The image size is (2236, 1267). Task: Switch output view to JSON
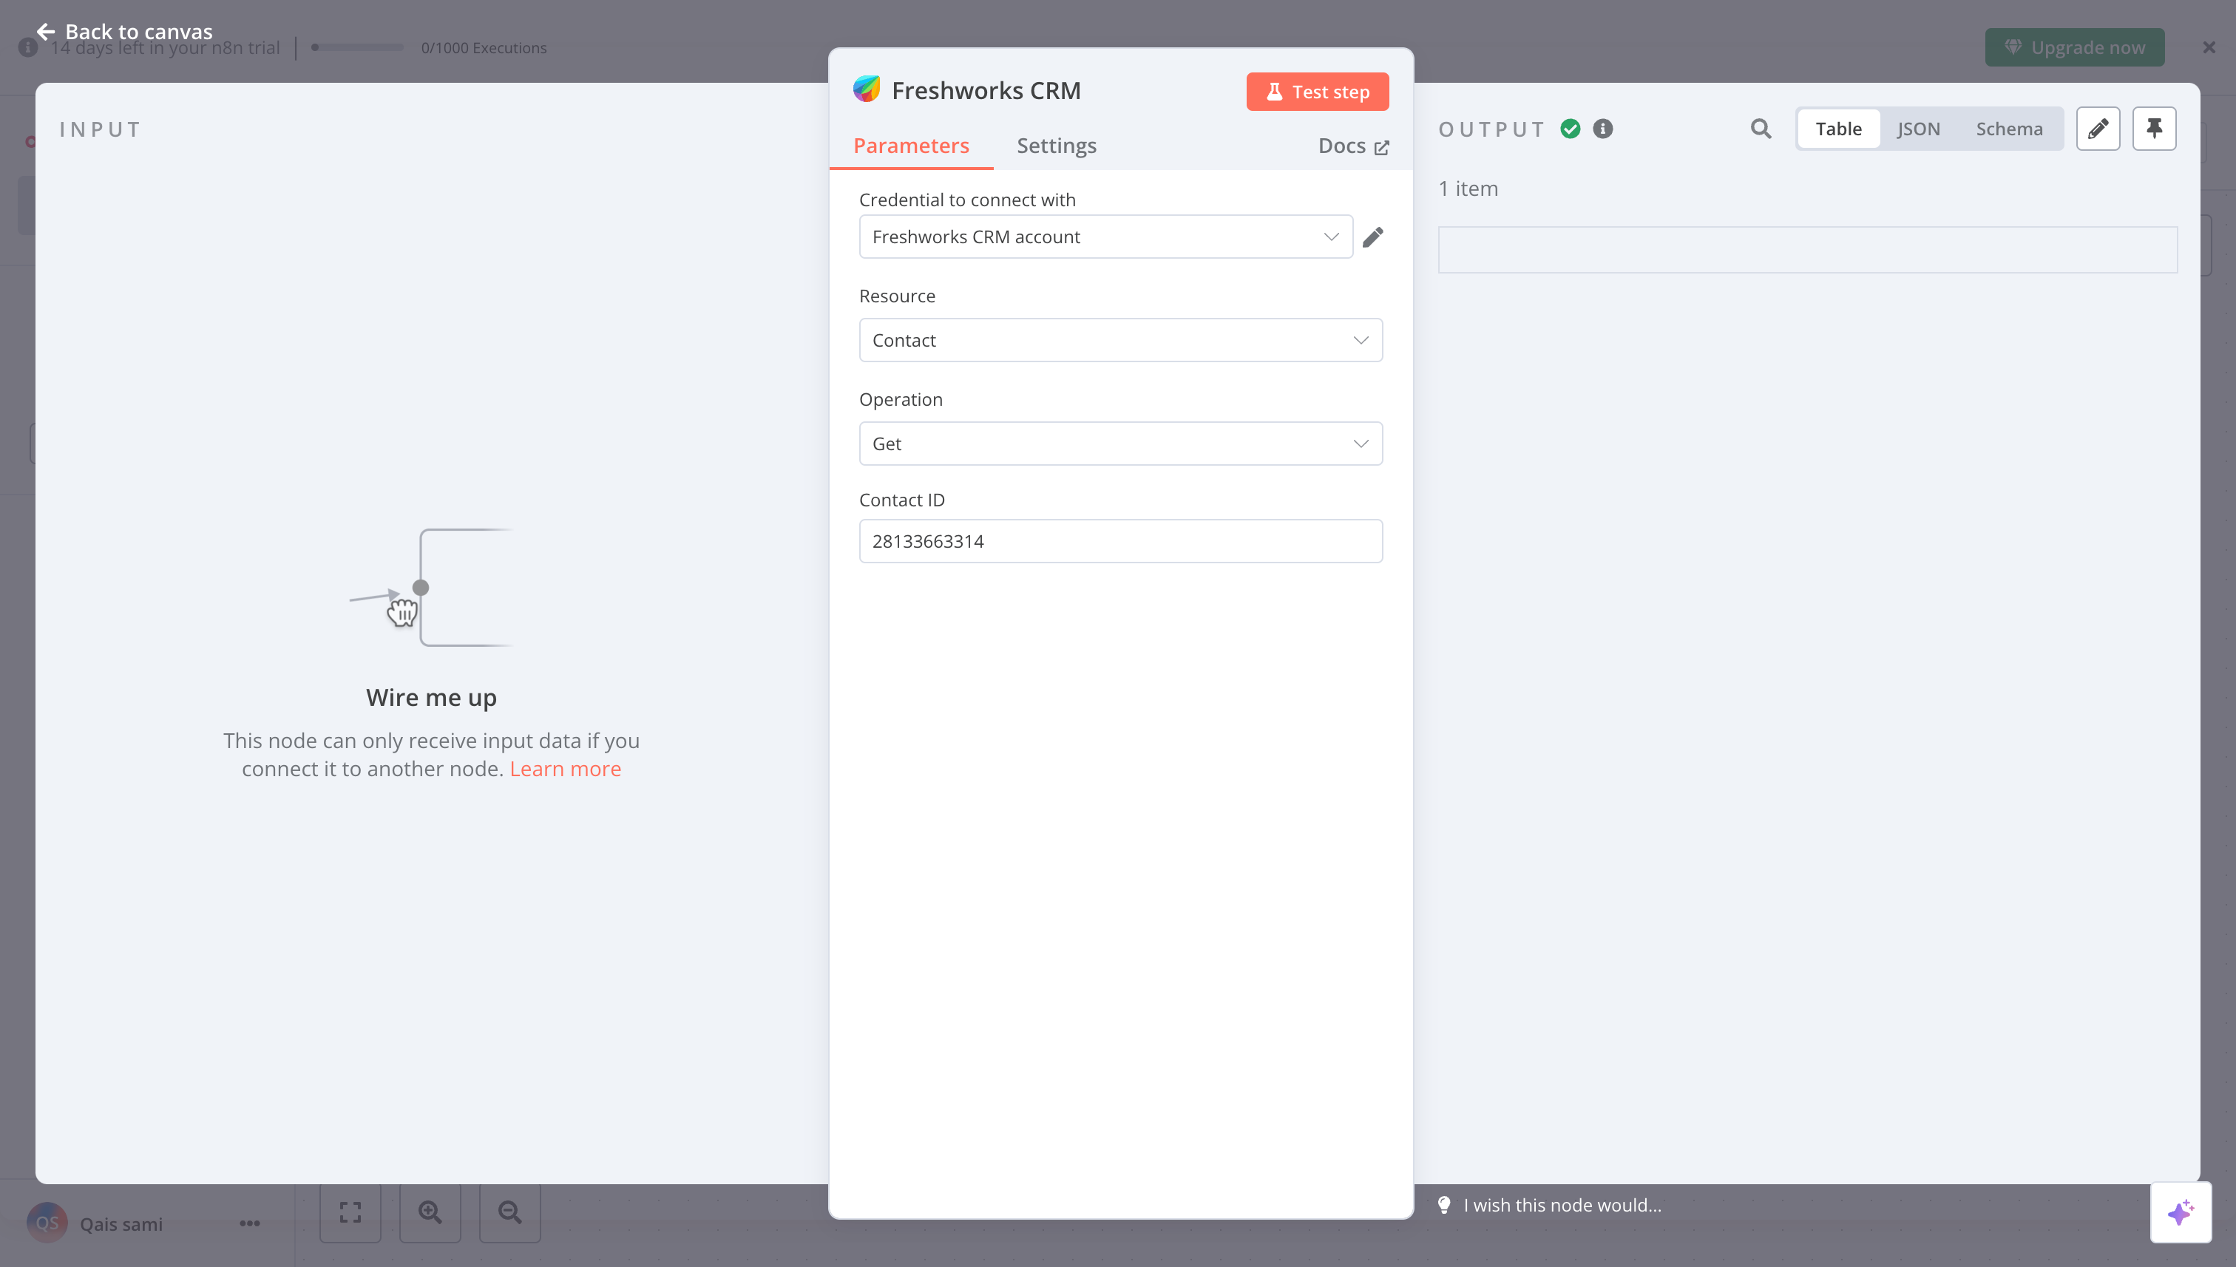(1917, 129)
